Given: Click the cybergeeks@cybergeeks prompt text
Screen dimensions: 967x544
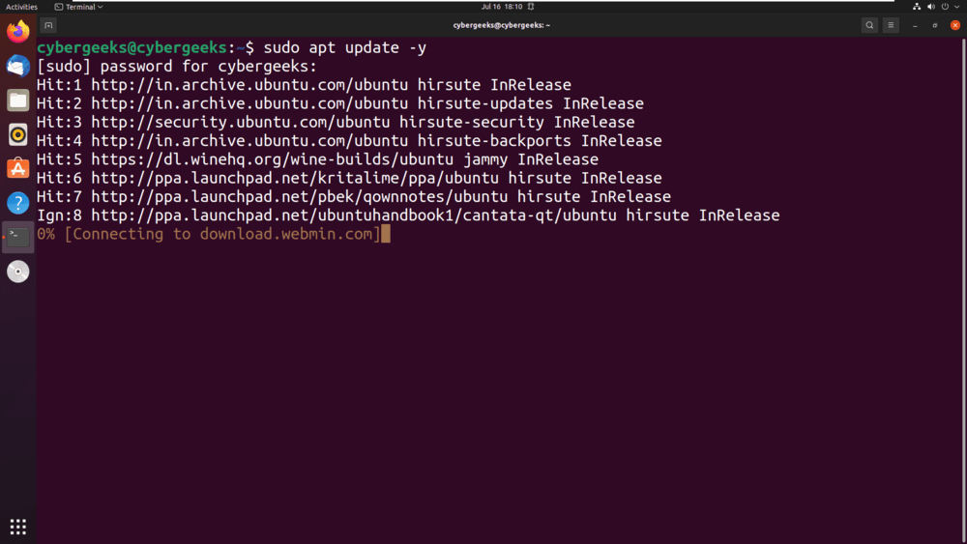Looking at the screenshot, I should [x=132, y=47].
